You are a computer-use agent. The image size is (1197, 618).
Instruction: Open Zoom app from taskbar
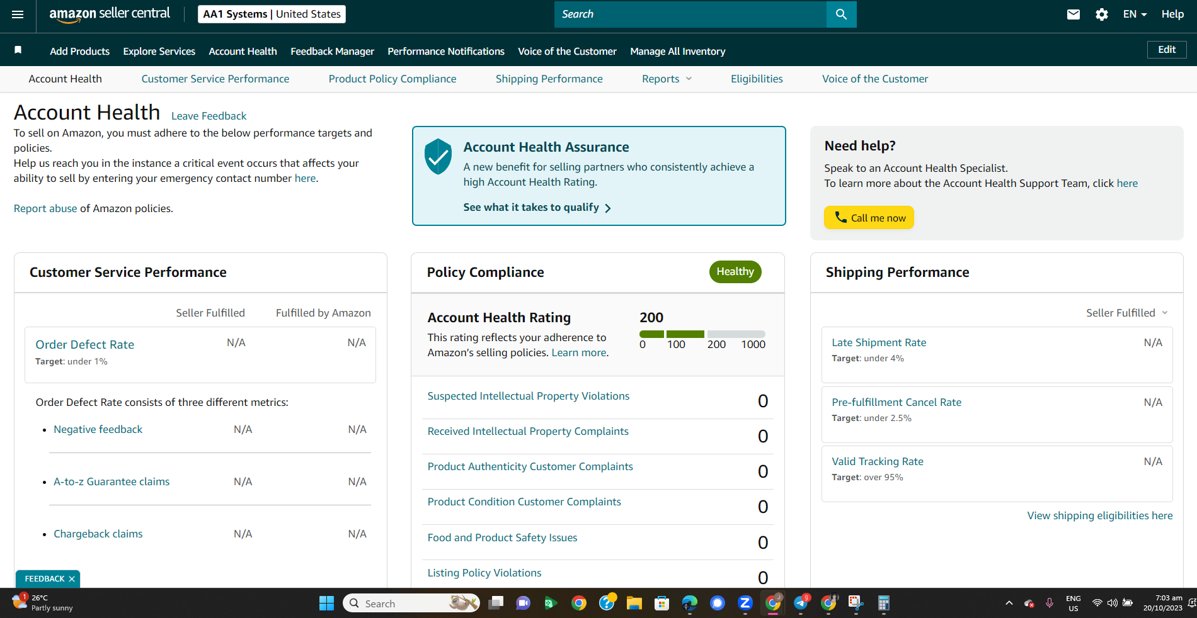pos(745,603)
